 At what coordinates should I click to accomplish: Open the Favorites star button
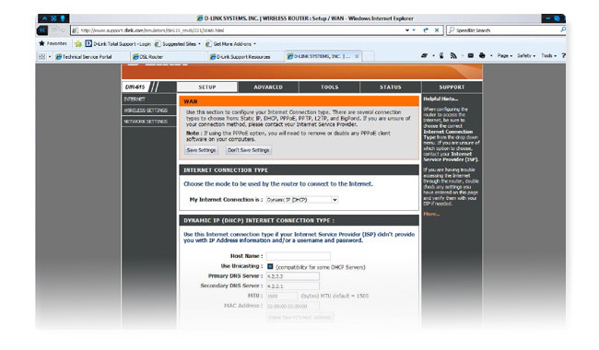(x=53, y=43)
